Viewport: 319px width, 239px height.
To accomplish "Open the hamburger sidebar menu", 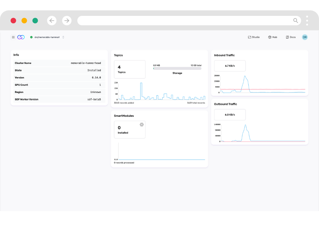I will point(13,37).
